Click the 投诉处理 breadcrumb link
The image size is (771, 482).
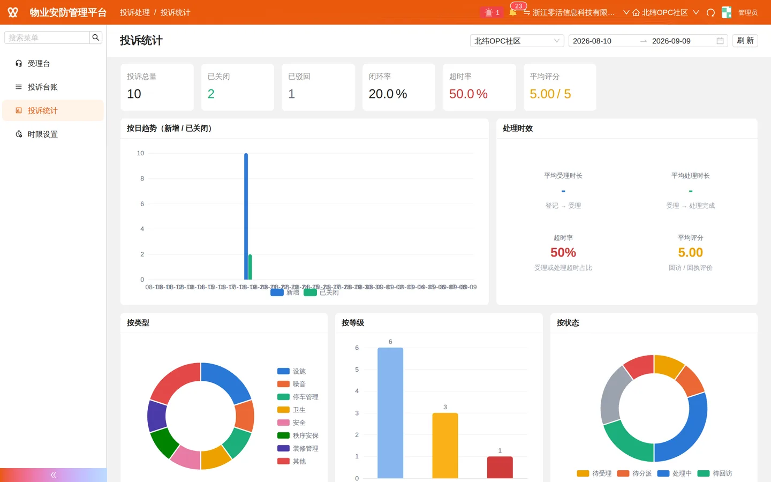click(x=135, y=12)
